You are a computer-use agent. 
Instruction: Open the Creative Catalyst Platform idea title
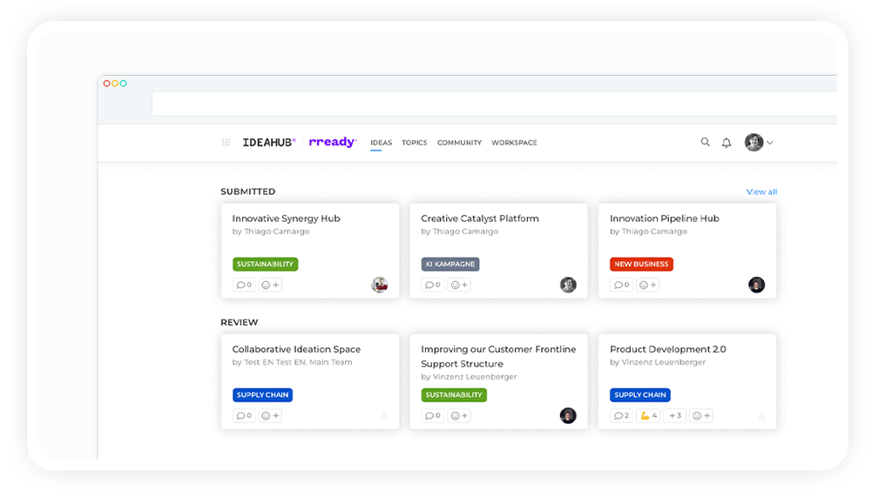pos(480,218)
